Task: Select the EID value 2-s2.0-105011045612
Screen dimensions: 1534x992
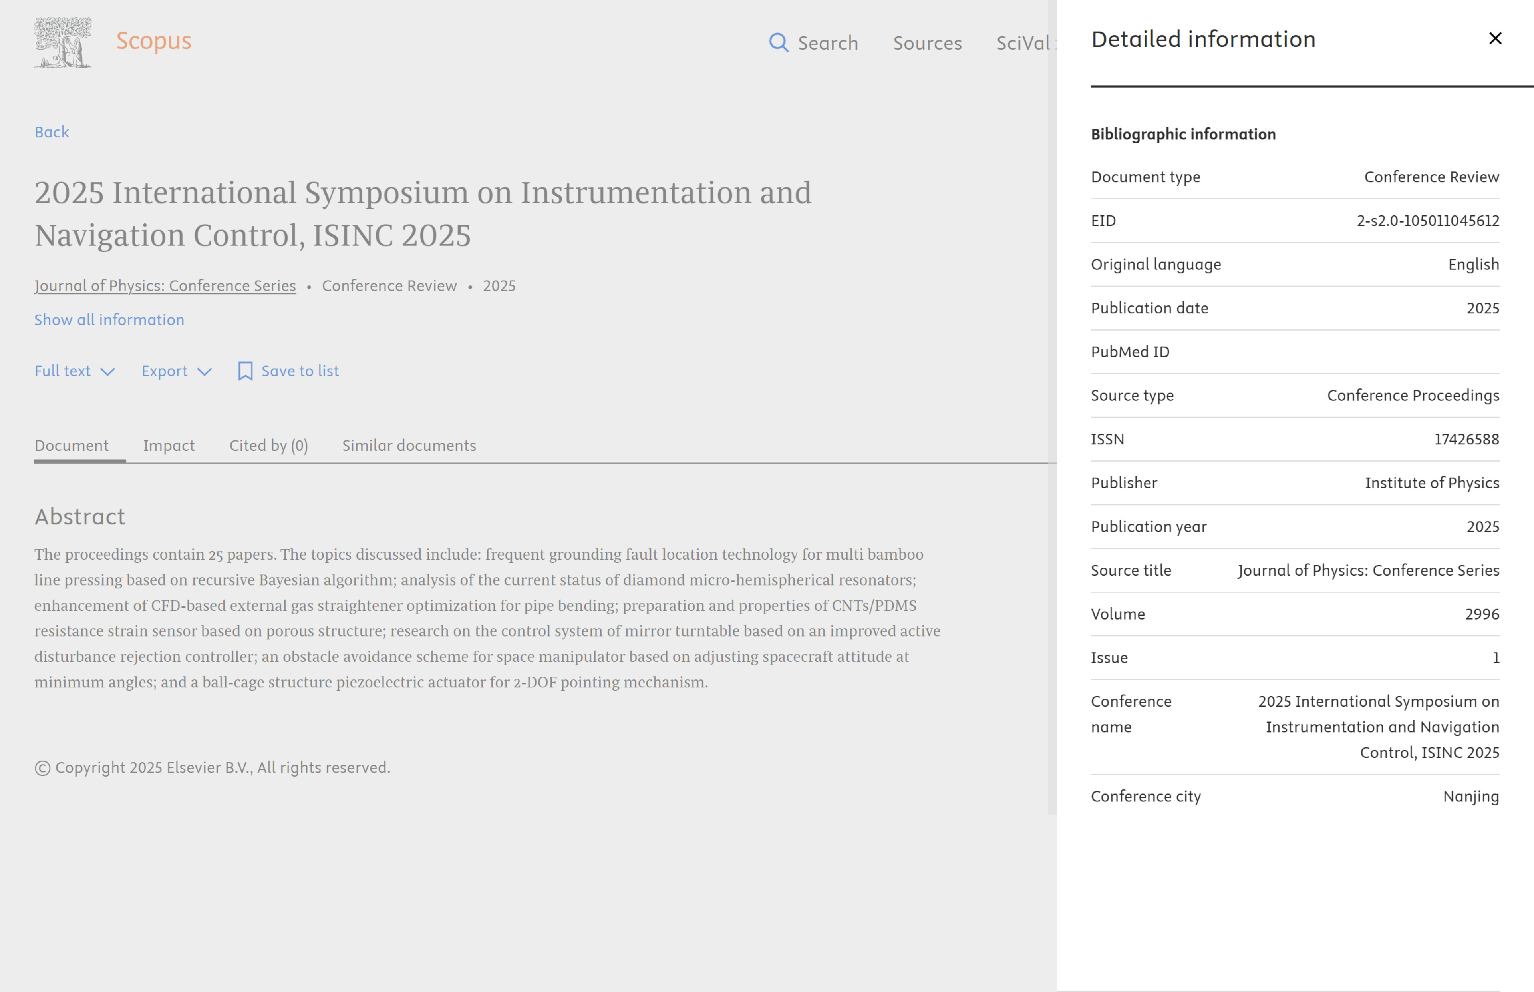Action: (1428, 220)
